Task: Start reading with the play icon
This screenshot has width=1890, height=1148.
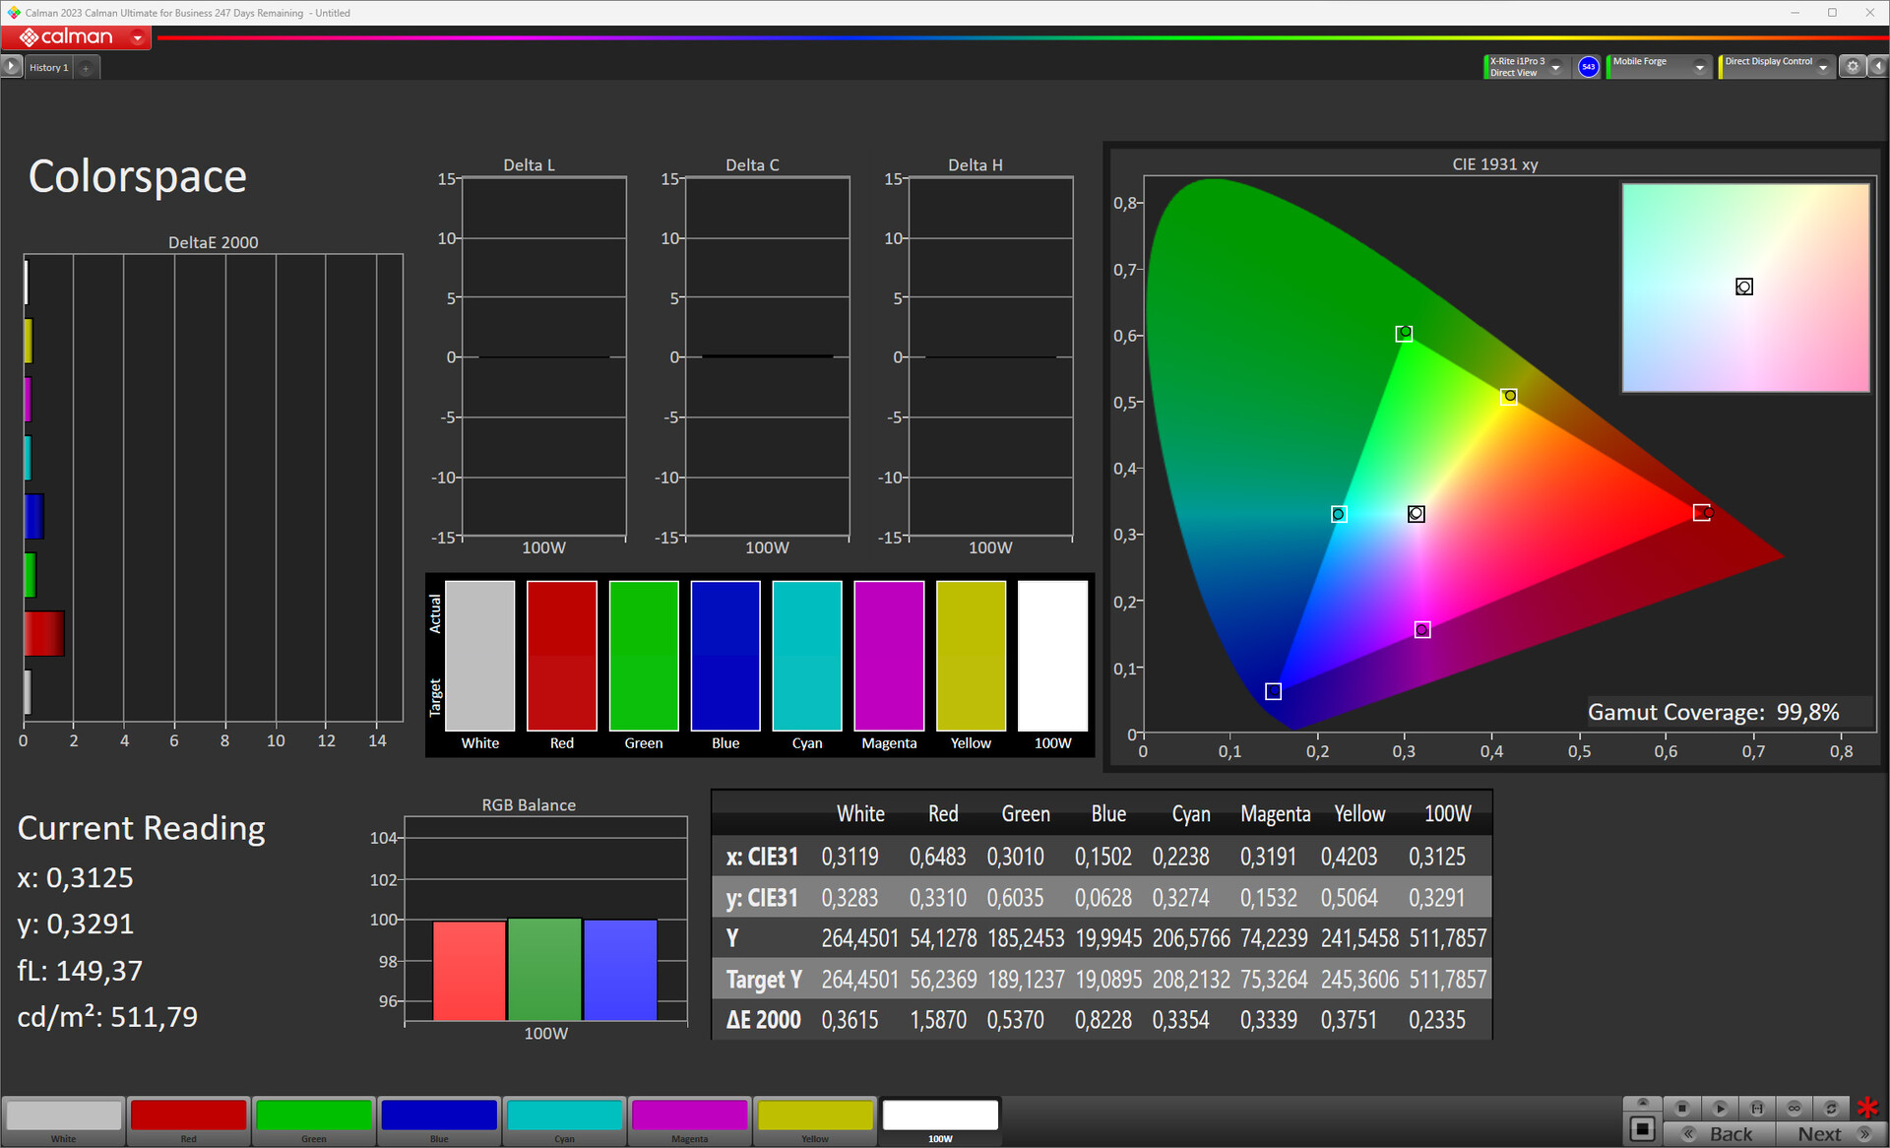Action: pos(1720,1108)
